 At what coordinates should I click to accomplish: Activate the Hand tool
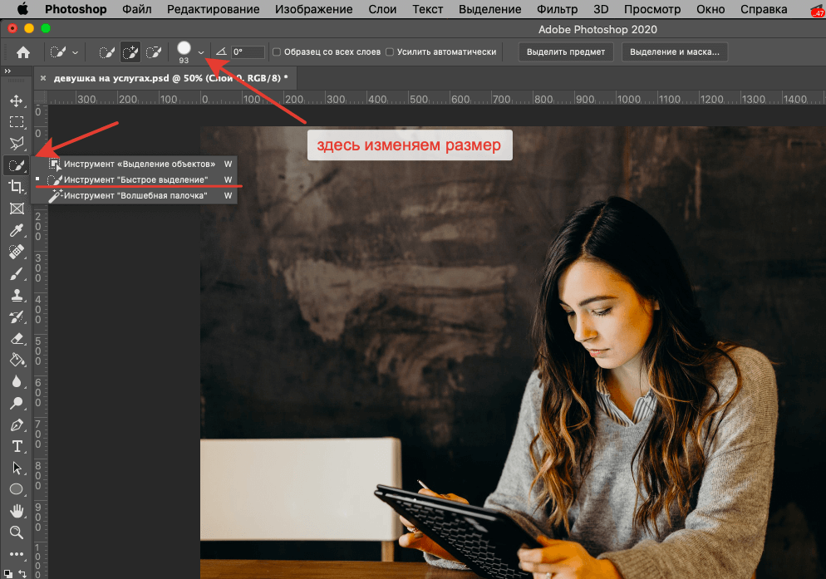(16, 511)
